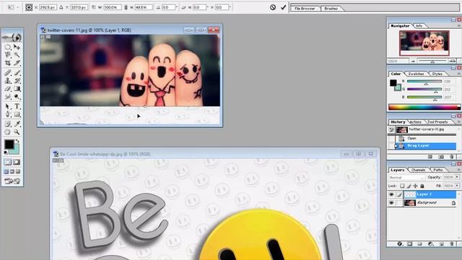
Task: Select the Healing Brush tool
Action: (8, 72)
